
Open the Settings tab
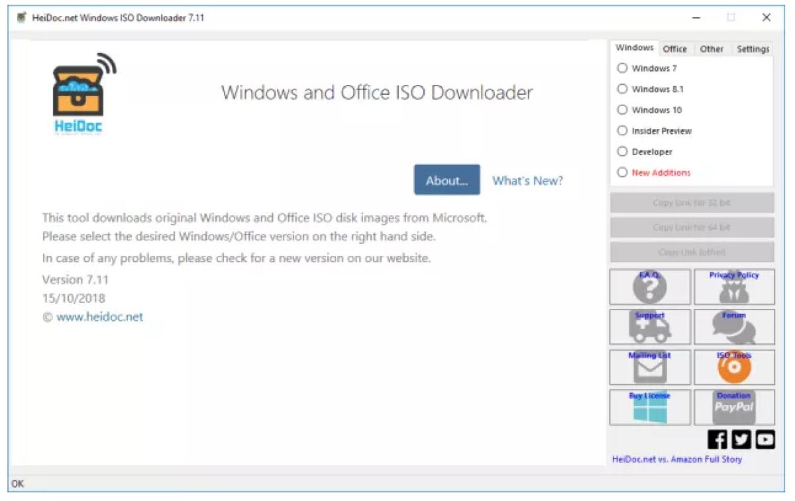(x=752, y=48)
